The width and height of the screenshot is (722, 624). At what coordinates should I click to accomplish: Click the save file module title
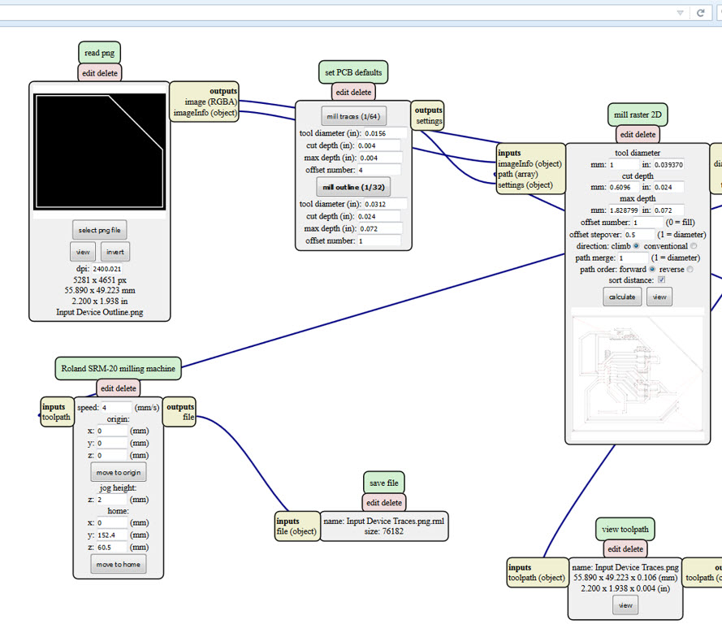pos(383,483)
